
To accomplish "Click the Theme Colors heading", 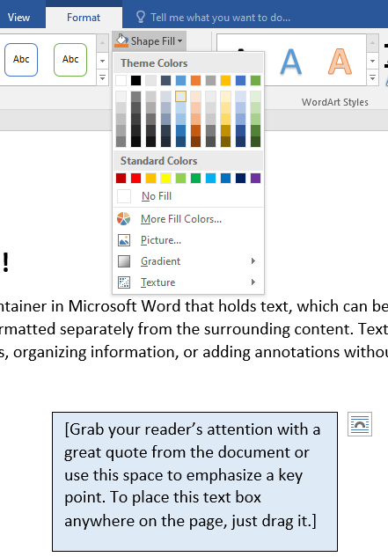I will click(154, 63).
